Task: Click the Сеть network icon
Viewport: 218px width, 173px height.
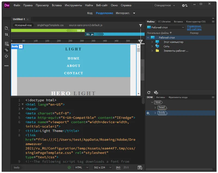Action: (x=157, y=46)
